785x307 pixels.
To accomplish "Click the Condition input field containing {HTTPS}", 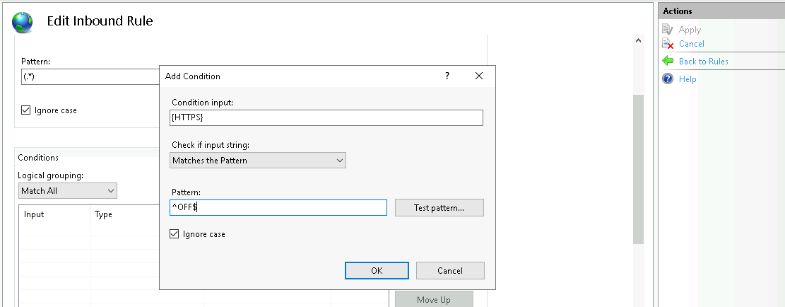I will pyautogui.click(x=327, y=117).
